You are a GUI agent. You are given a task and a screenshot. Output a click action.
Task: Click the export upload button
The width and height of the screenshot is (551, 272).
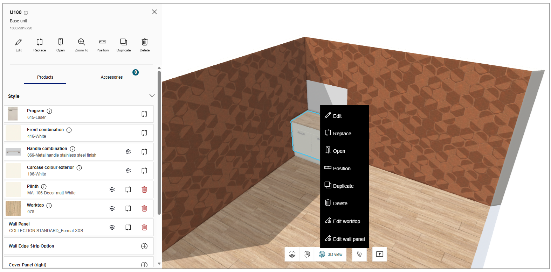[x=380, y=254]
